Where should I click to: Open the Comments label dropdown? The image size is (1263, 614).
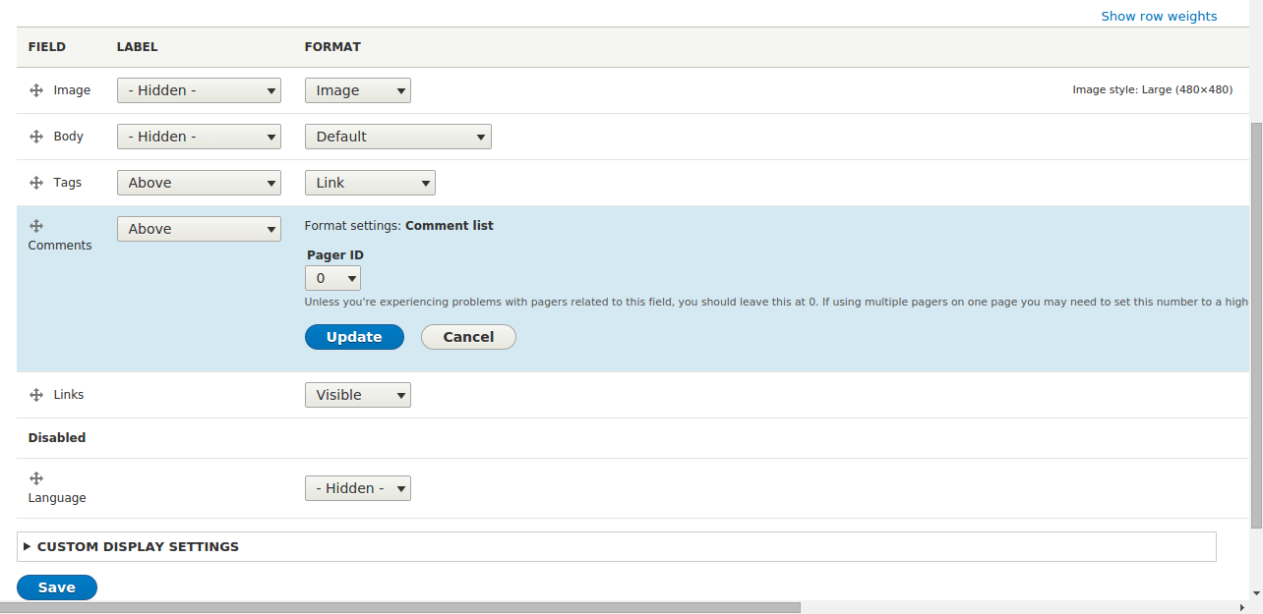(199, 228)
